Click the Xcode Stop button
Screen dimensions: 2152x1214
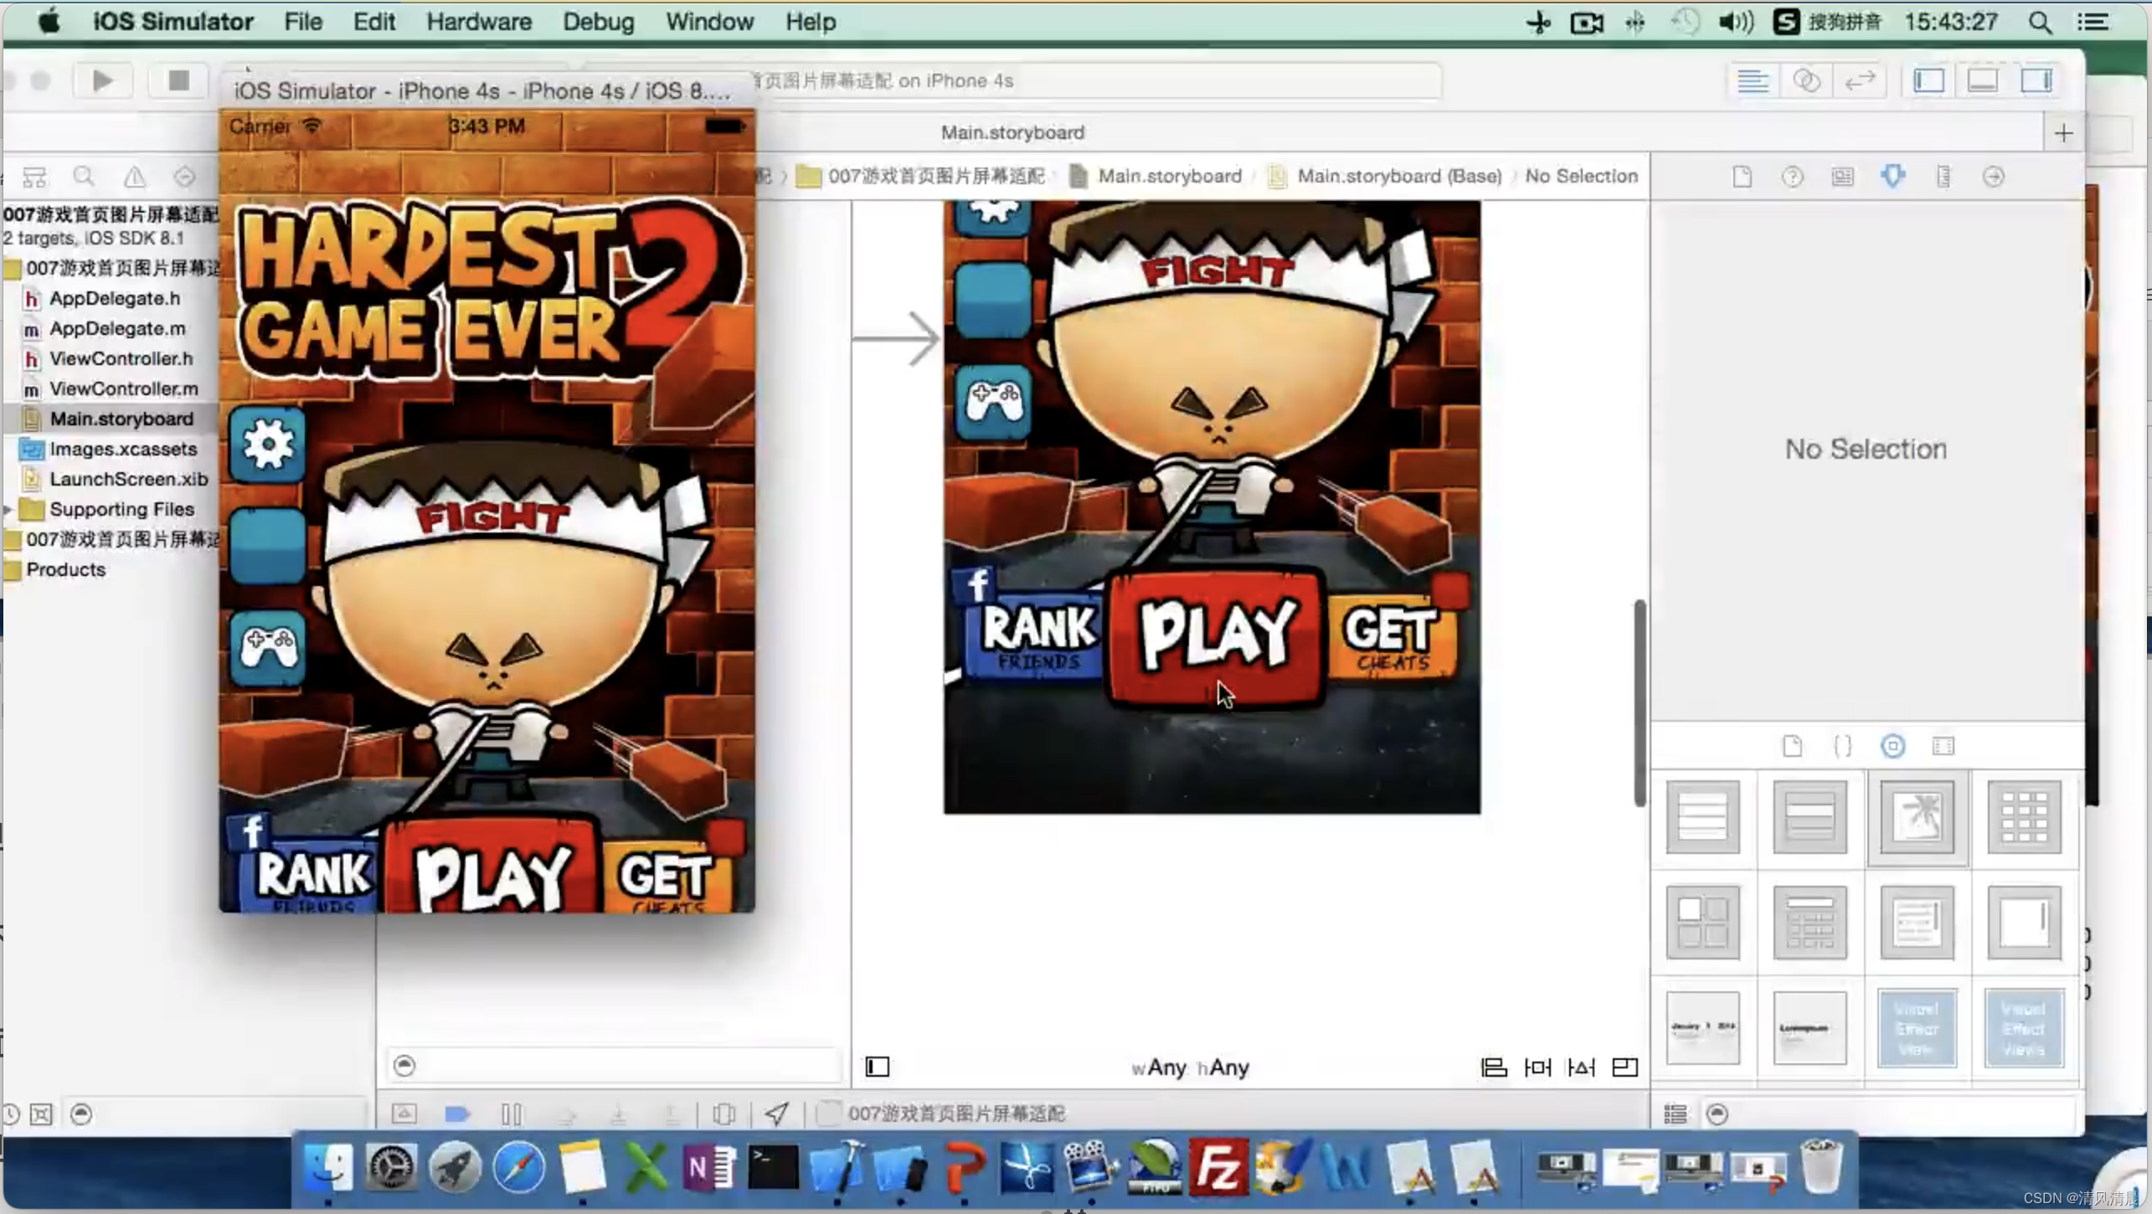178,81
